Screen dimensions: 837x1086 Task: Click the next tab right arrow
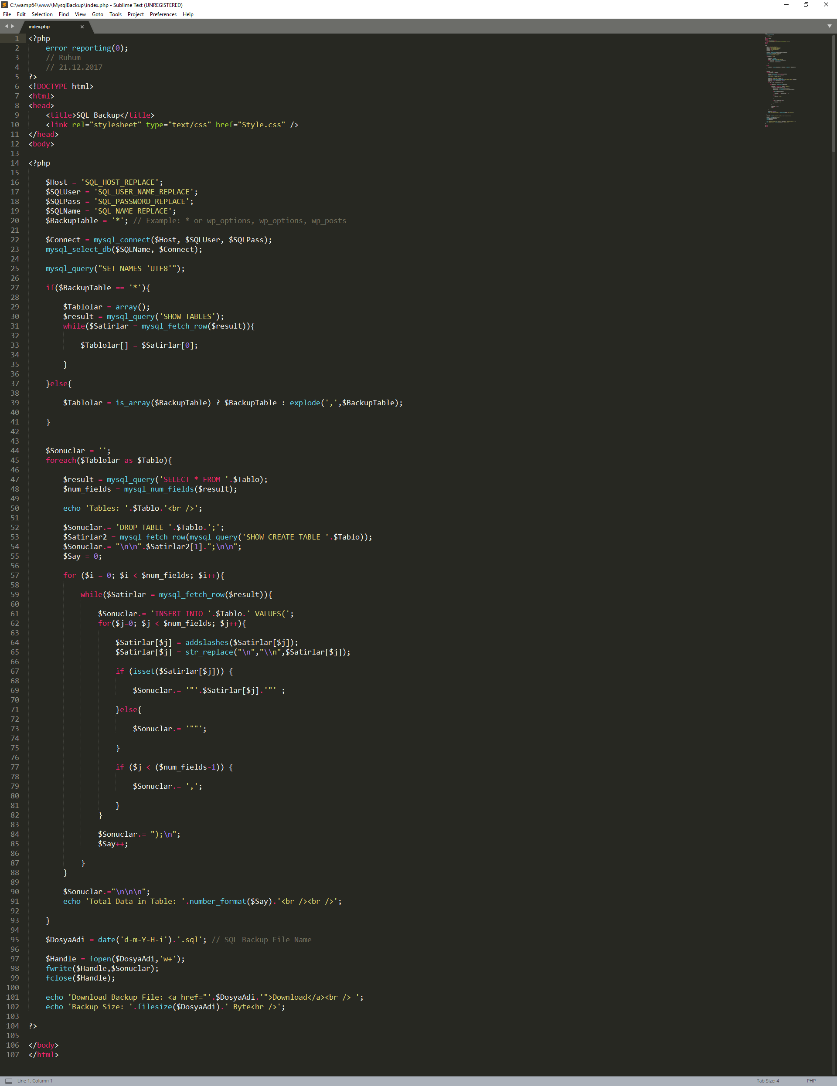pyautogui.click(x=13, y=26)
